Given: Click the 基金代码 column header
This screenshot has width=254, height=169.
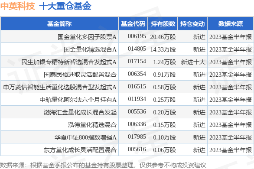Looking at the screenshot, I should 133,24.
